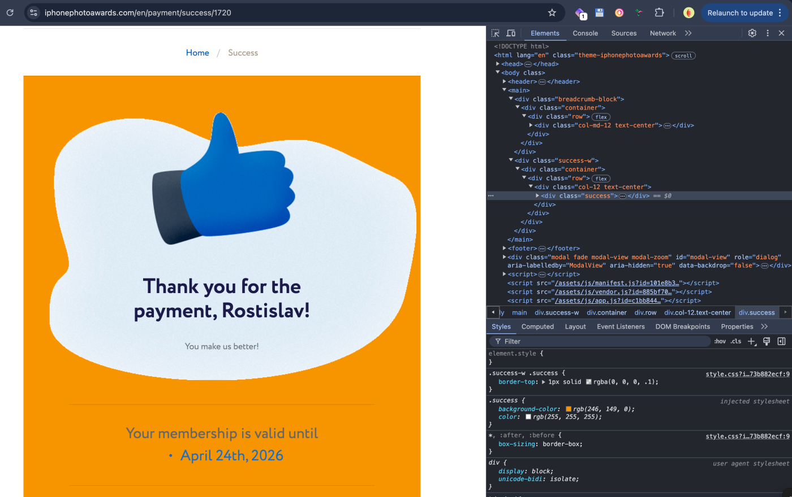Open the white color swatch for color property
Viewport: 792px width, 497px height.
click(528, 417)
